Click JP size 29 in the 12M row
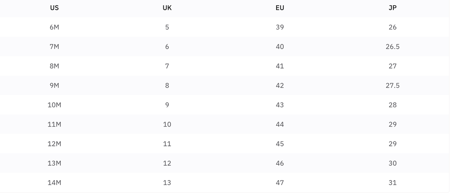 coord(392,144)
